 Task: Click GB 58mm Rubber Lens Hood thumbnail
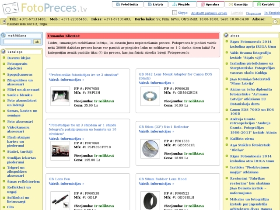point(151,200)
